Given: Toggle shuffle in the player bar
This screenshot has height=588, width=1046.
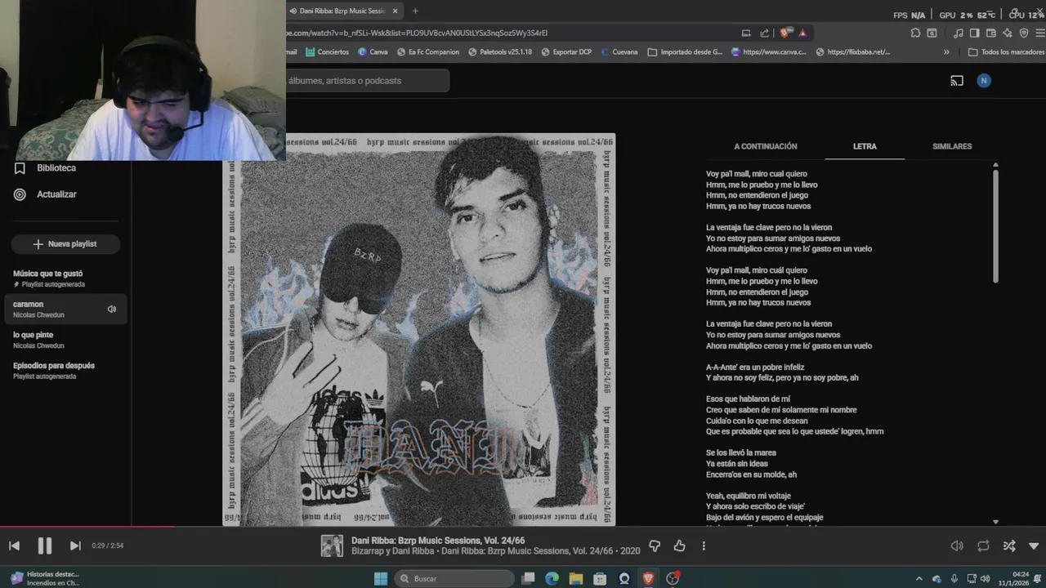Looking at the screenshot, I should coord(1009,546).
